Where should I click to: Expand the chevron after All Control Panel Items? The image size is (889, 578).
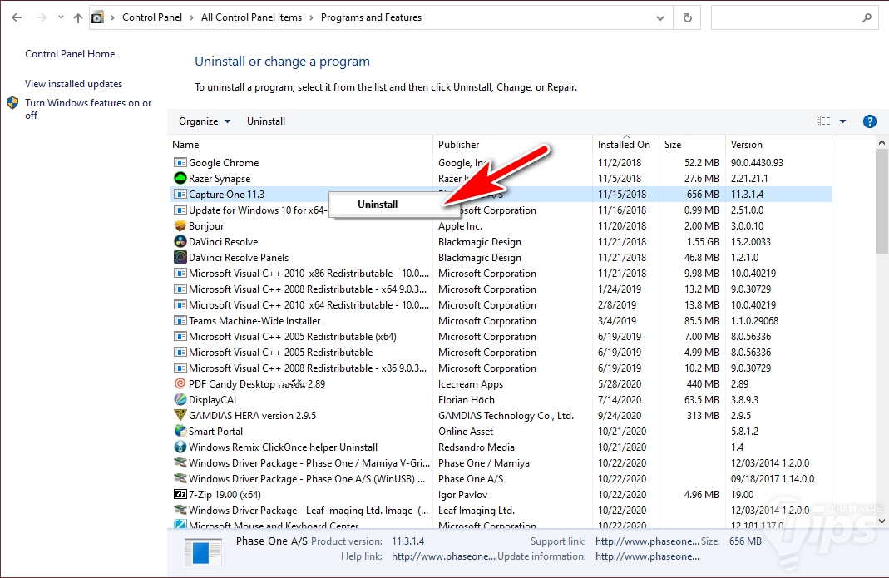311,17
